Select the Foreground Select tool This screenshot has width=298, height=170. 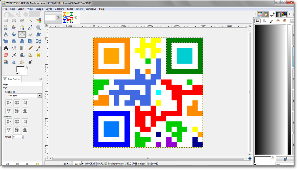point(14,27)
